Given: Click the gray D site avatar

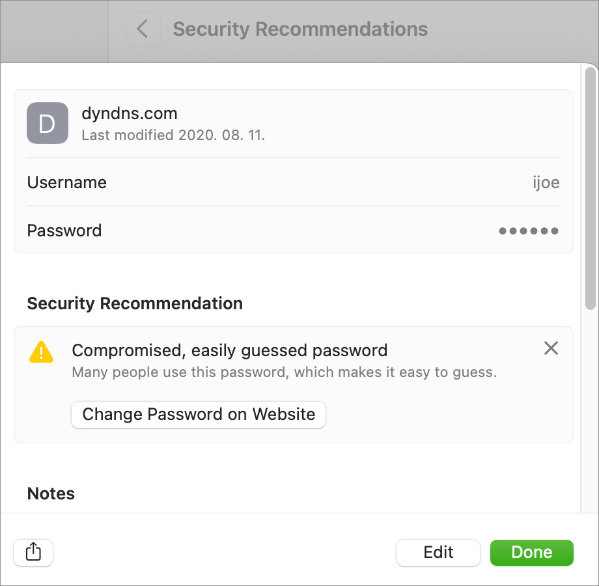Looking at the screenshot, I should pos(48,123).
